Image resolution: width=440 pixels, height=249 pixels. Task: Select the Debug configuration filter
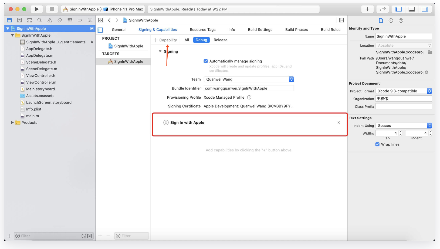pos(201,40)
